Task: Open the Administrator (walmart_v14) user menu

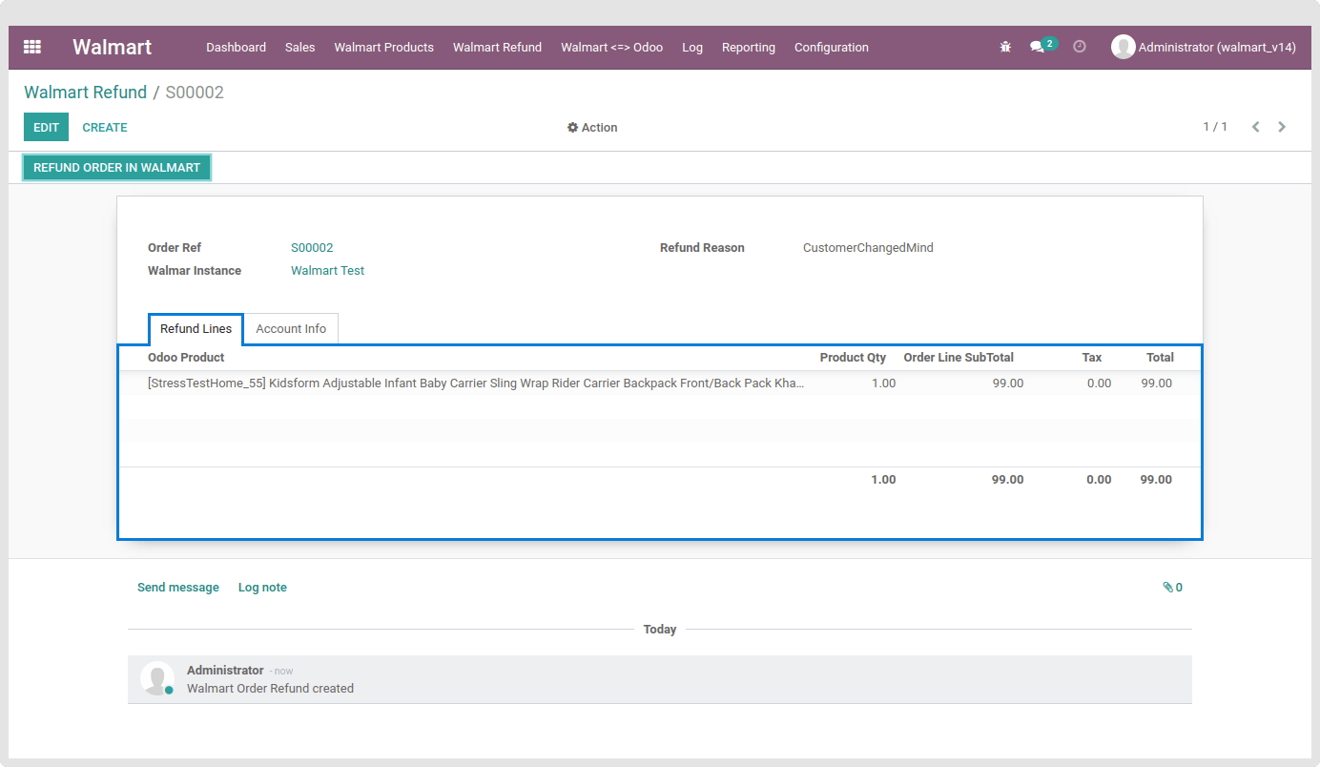Action: pos(1204,47)
